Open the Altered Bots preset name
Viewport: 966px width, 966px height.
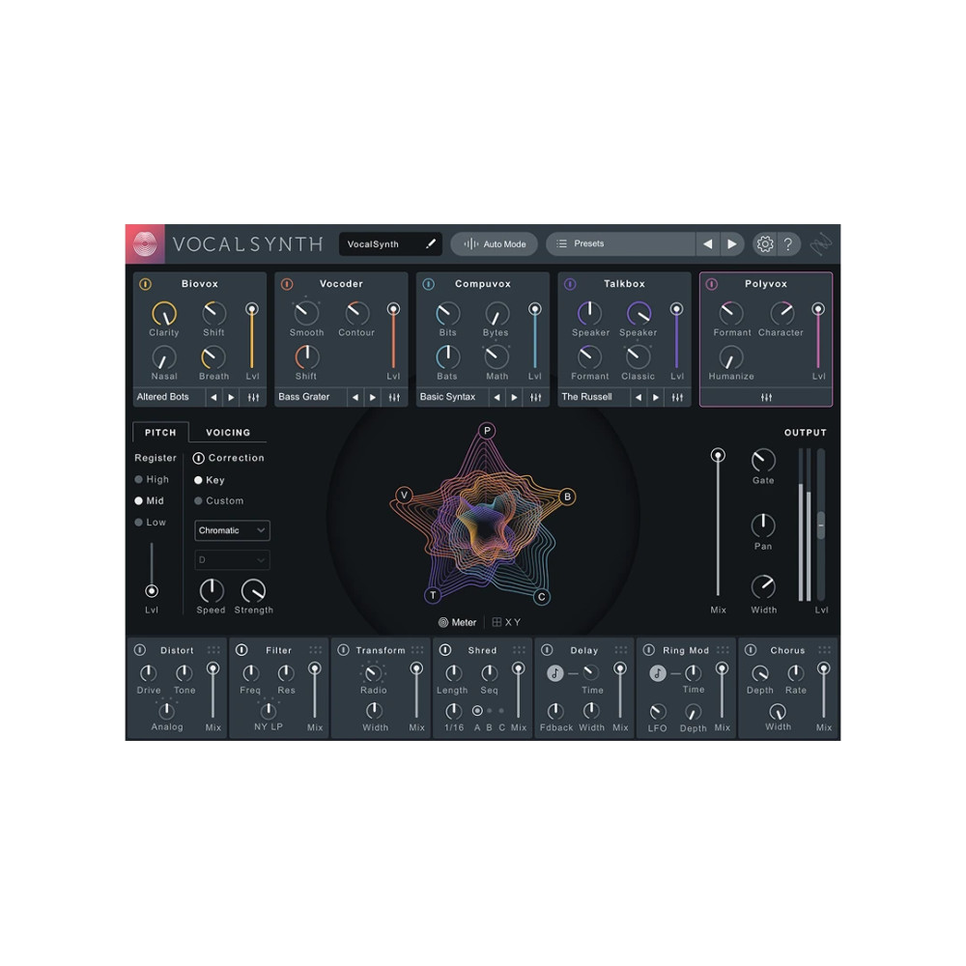163,397
